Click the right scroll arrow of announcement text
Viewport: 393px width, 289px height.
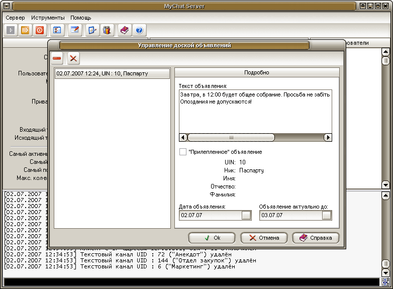click(x=328, y=137)
